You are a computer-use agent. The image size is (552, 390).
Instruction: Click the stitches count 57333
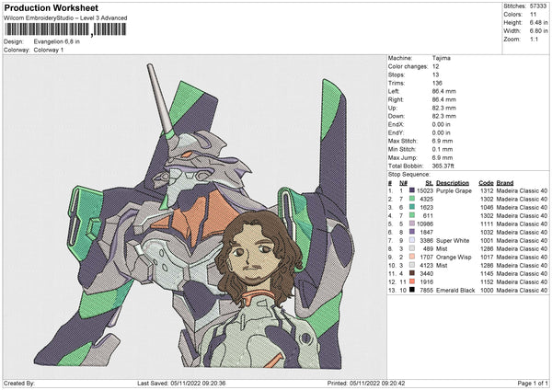[538, 6]
